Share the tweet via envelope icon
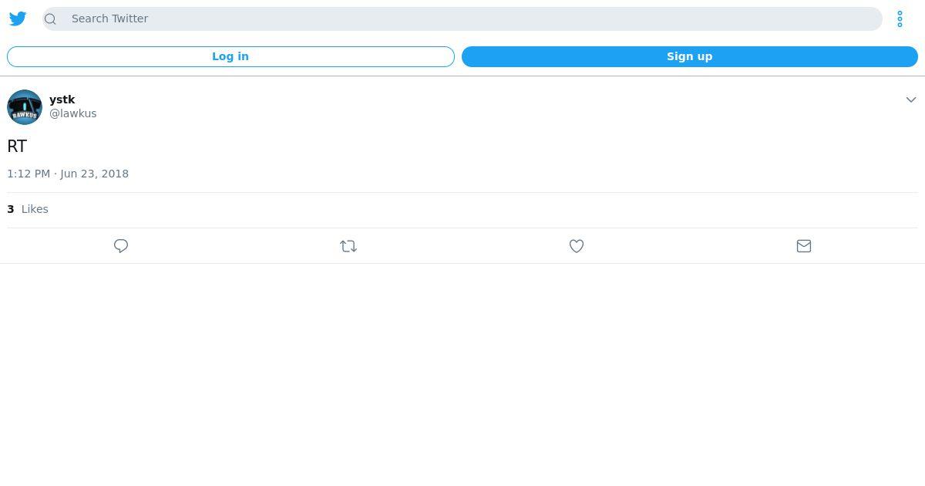Image resolution: width=925 pixels, height=486 pixels. [x=804, y=246]
